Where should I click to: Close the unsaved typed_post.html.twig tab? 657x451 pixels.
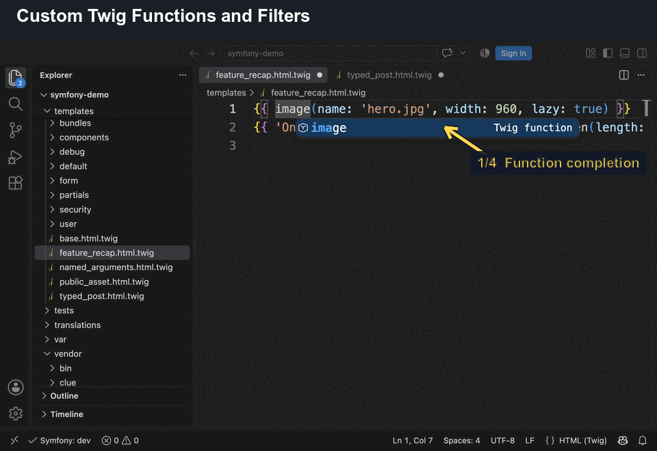[x=441, y=75]
